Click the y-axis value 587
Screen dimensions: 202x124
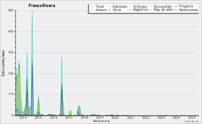point(11,10)
